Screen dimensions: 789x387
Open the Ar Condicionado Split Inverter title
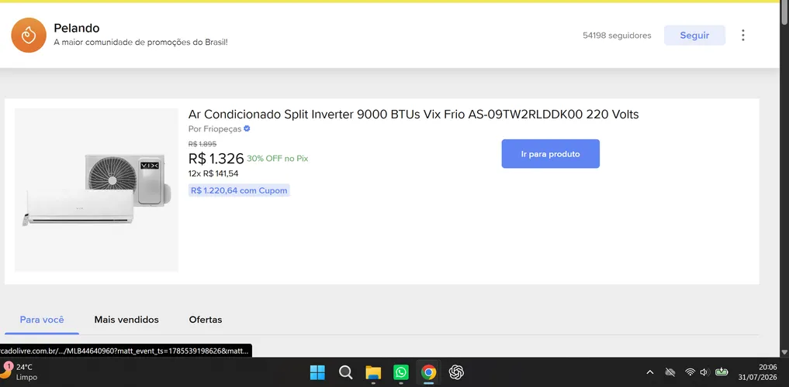(x=414, y=115)
